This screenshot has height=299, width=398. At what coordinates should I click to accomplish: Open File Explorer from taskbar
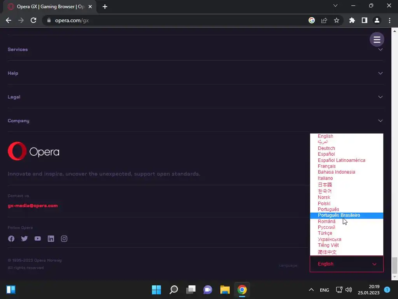(x=225, y=290)
